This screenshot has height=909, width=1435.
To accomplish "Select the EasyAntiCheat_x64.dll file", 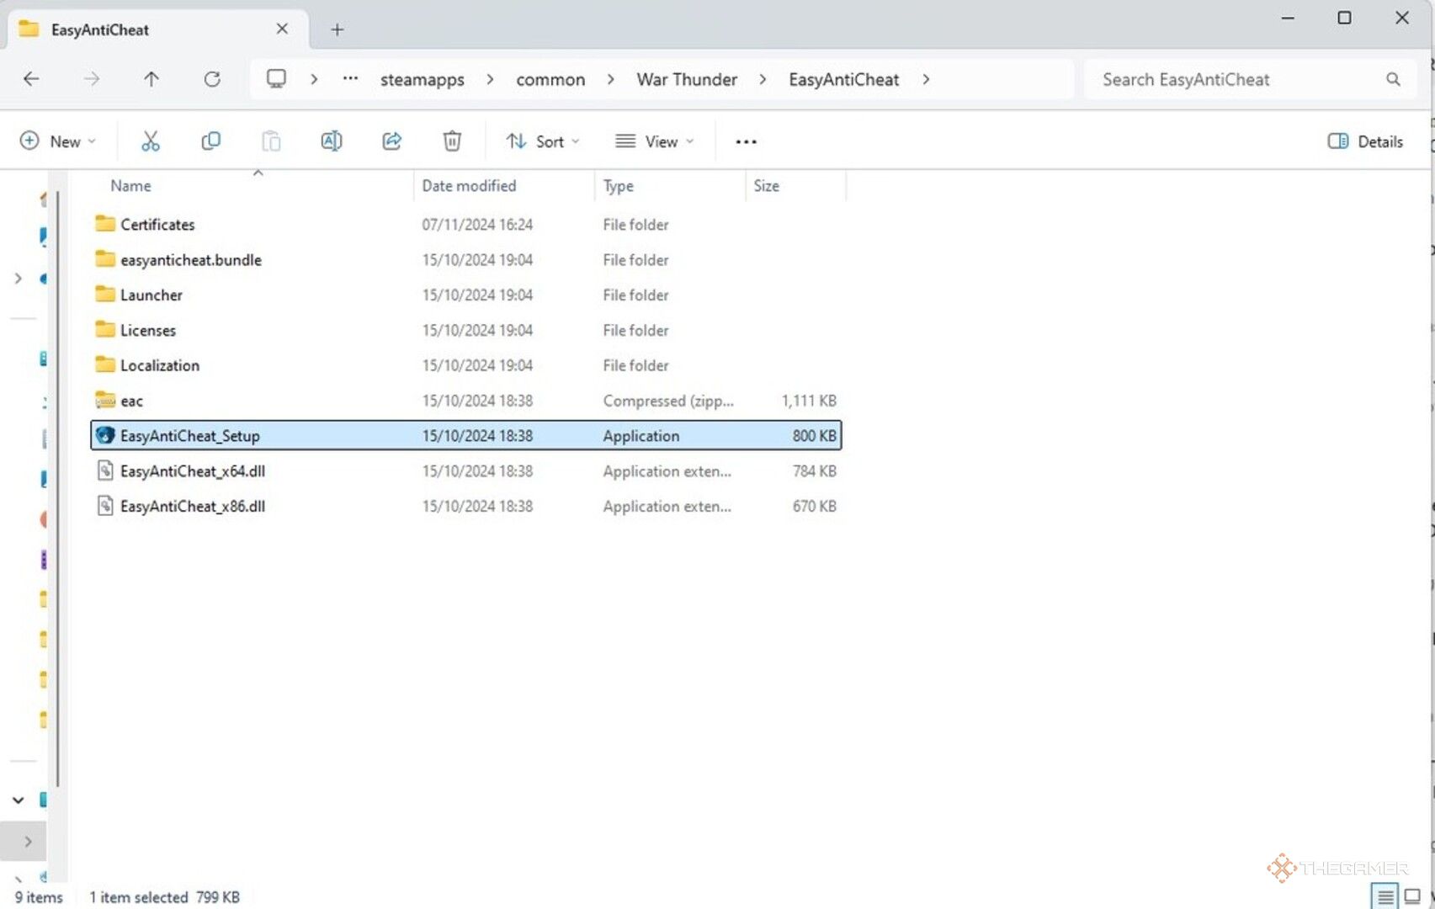I will pyautogui.click(x=193, y=471).
